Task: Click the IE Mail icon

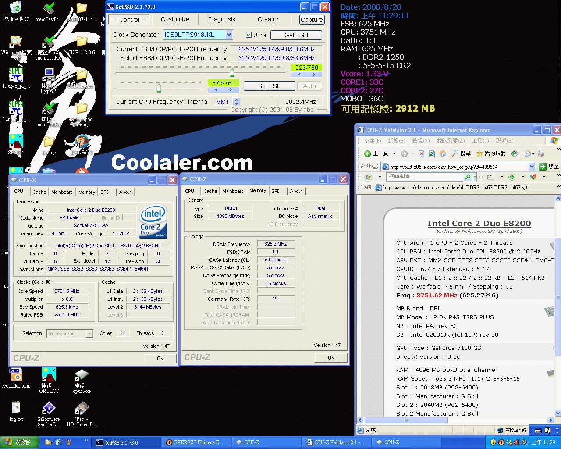Action: point(527,153)
